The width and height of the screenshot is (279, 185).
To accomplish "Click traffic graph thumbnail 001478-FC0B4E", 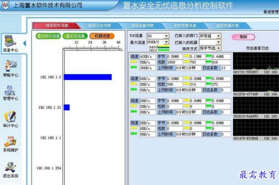I will 256,128.
